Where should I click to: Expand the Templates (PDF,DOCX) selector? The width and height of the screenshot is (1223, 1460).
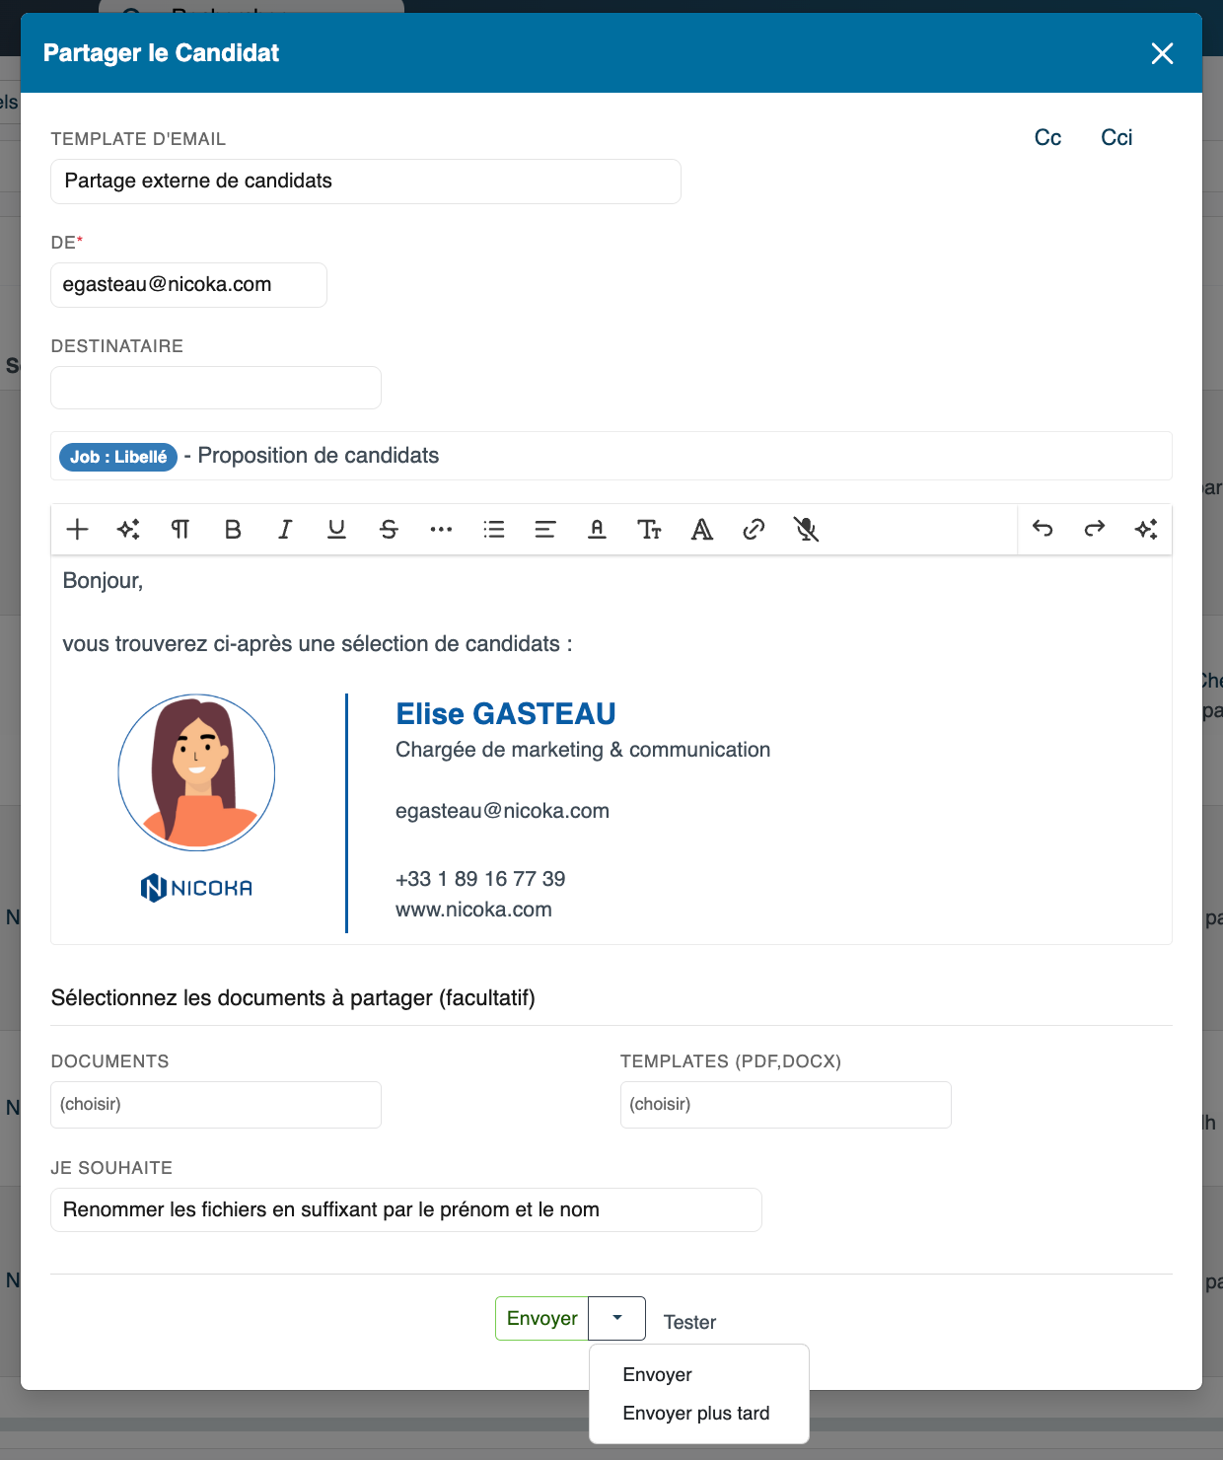click(x=786, y=1105)
